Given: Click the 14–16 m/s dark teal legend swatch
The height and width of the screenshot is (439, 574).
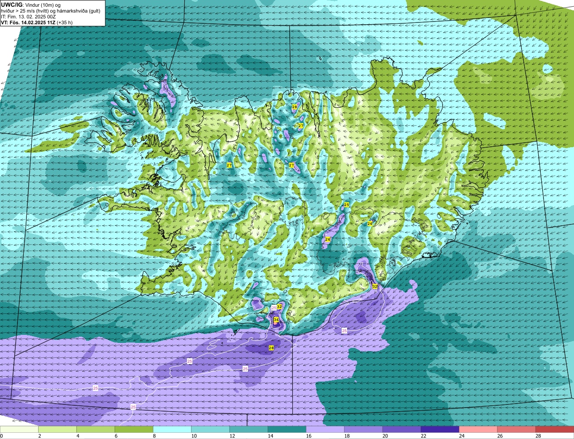Looking at the screenshot, I should [287, 430].
